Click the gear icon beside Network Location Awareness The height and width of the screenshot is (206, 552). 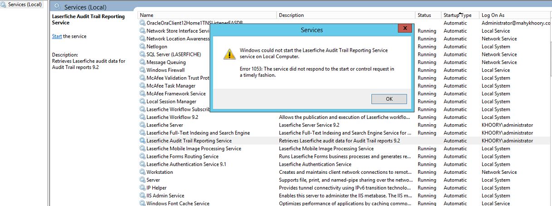coord(142,39)
